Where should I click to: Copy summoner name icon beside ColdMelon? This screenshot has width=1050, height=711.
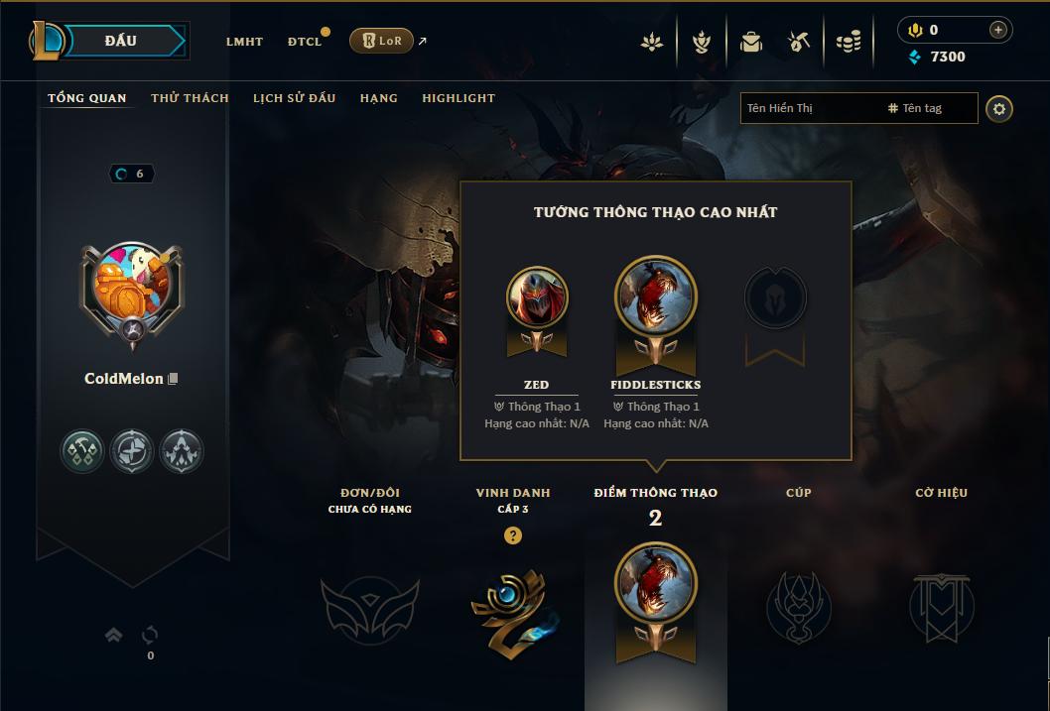click(173, 379)
